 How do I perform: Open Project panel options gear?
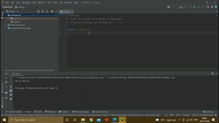pos(52,11)
